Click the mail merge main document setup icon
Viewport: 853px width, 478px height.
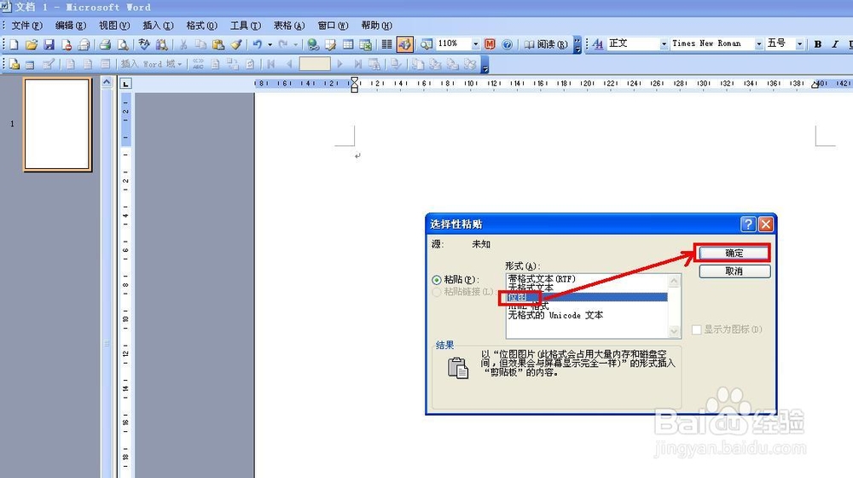[15, 64]
